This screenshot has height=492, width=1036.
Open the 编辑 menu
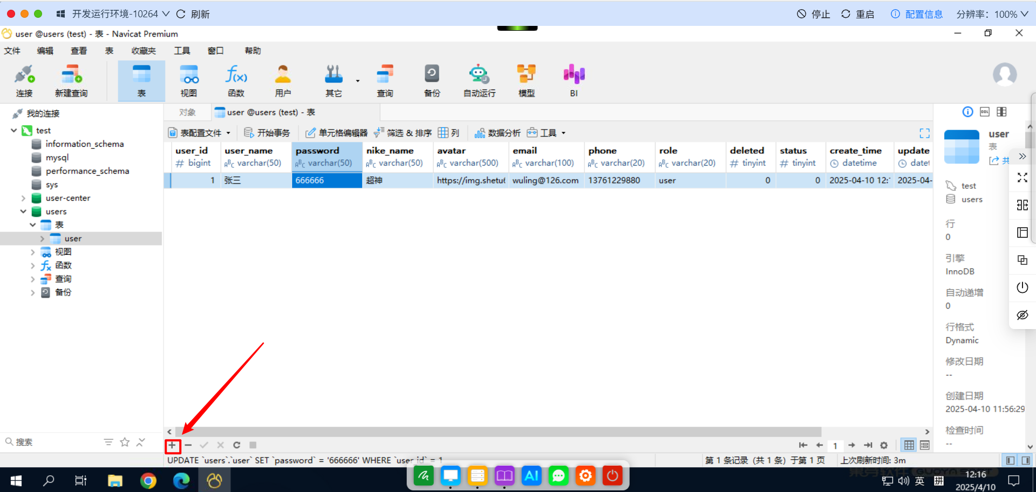[x=45, y=51]
